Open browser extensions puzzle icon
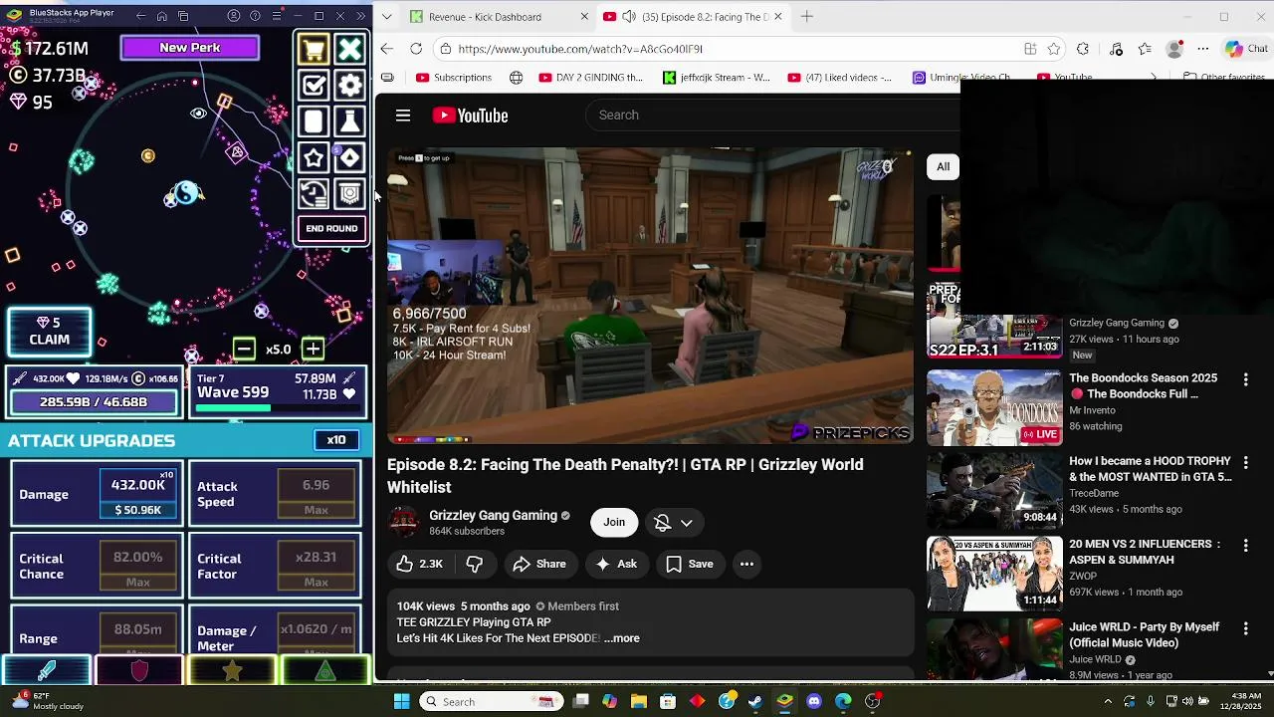The height and width of the screenshot is (717, 1274). pos(1083,49)
